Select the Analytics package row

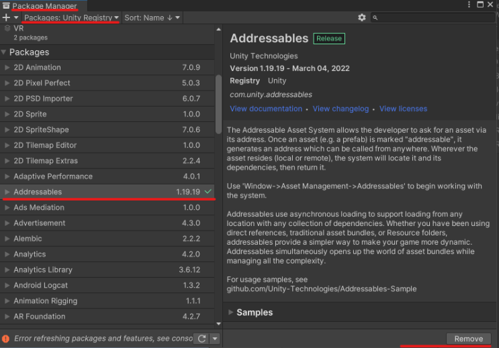(107, 254)
